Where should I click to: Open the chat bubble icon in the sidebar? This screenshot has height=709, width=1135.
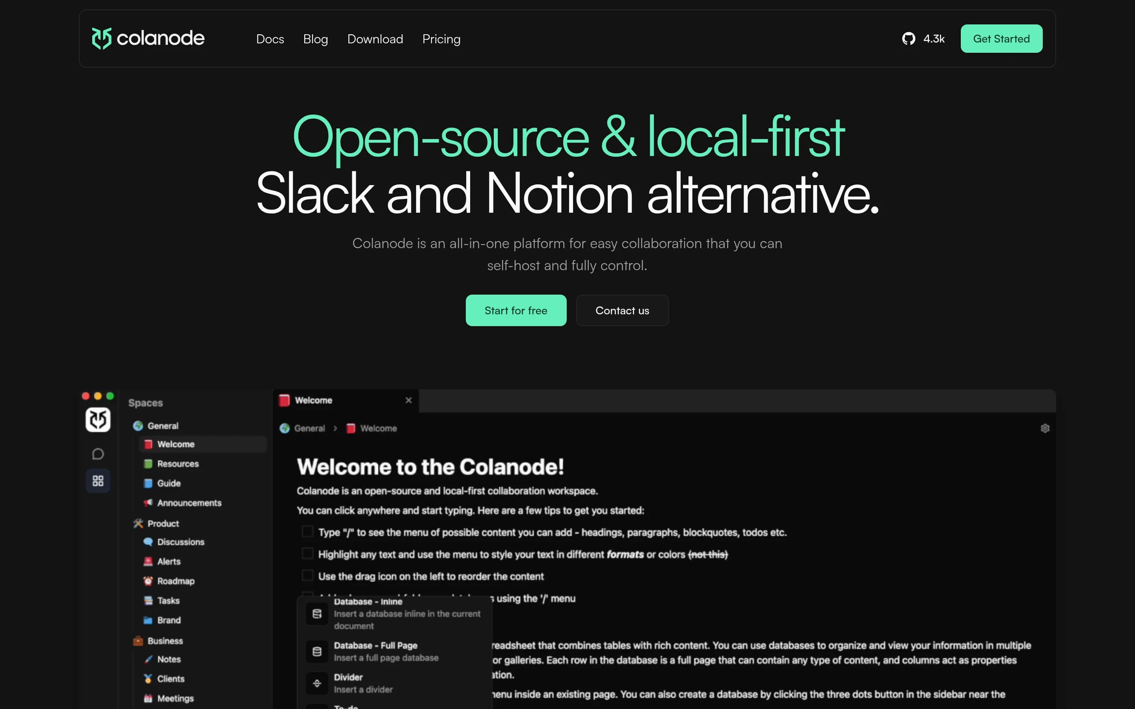[x=98, y=454]
